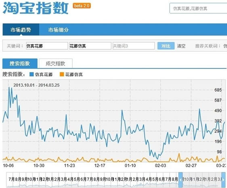The width and height of the screenshot is (227, 188).
Task: Click the 587 y-axis value
Action: pyautogui.click(x=218, y=100)
